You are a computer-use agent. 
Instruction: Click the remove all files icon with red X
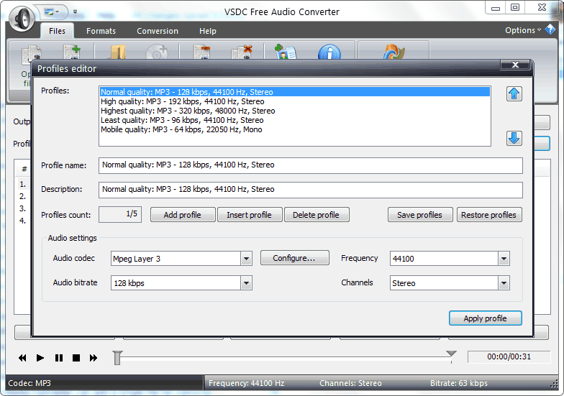coord(242,52)
